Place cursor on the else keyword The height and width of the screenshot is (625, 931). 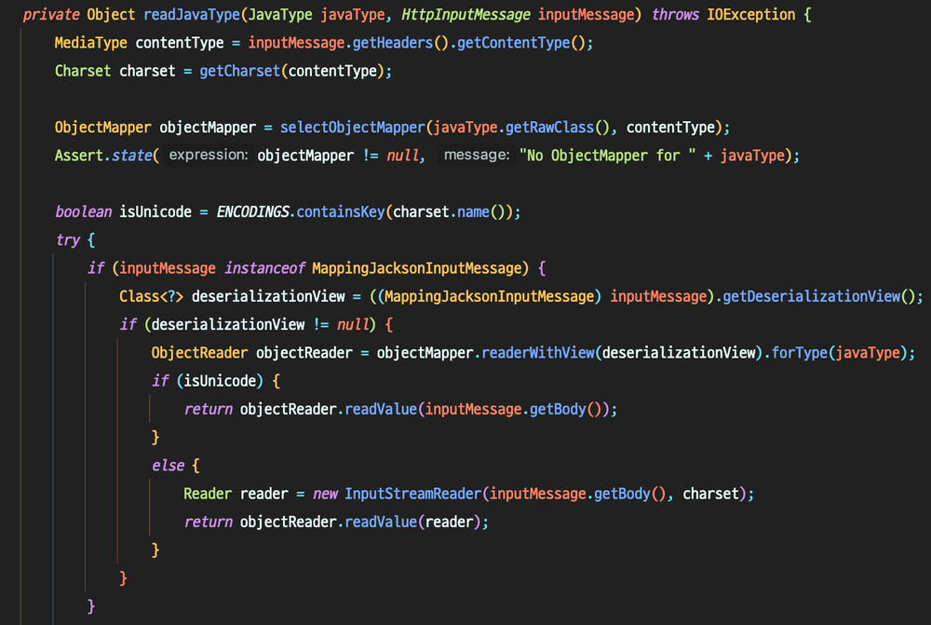click(x=168, y=465)
